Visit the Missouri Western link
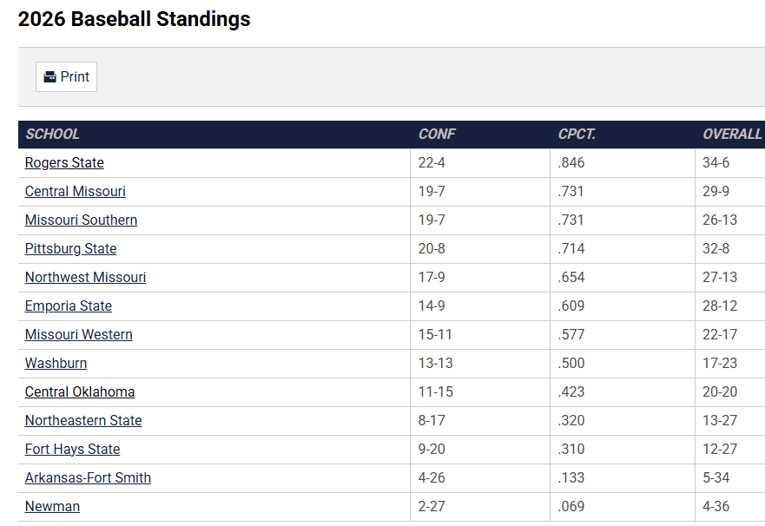The image size is (765, 526). click(x=78, y=335)
